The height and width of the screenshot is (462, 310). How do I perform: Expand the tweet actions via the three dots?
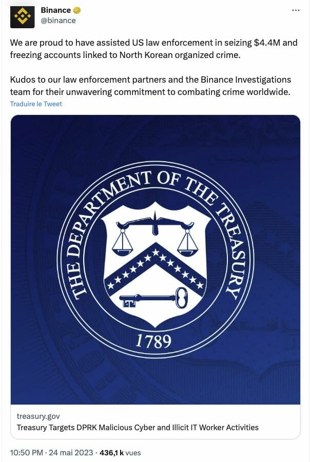[x=296, y=9]
